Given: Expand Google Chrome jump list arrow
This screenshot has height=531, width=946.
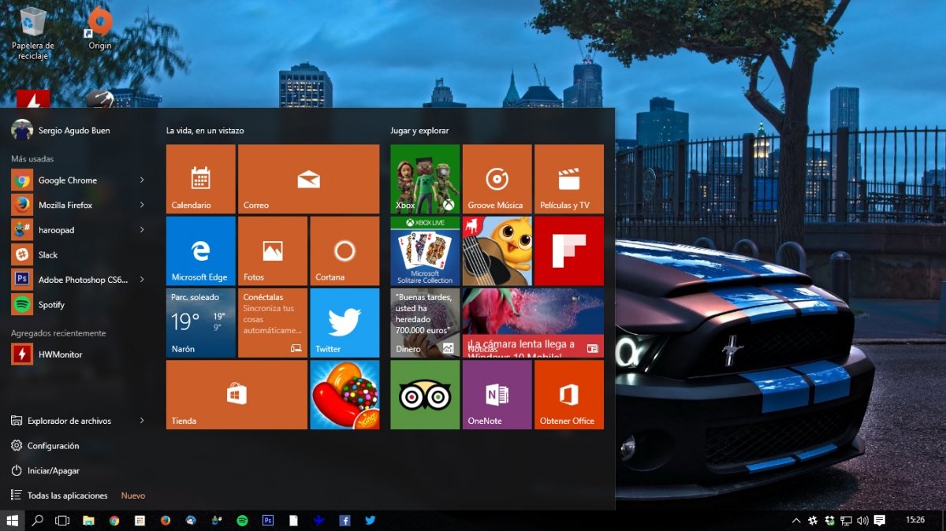Looking at the screenshot, I should (142, 180).
